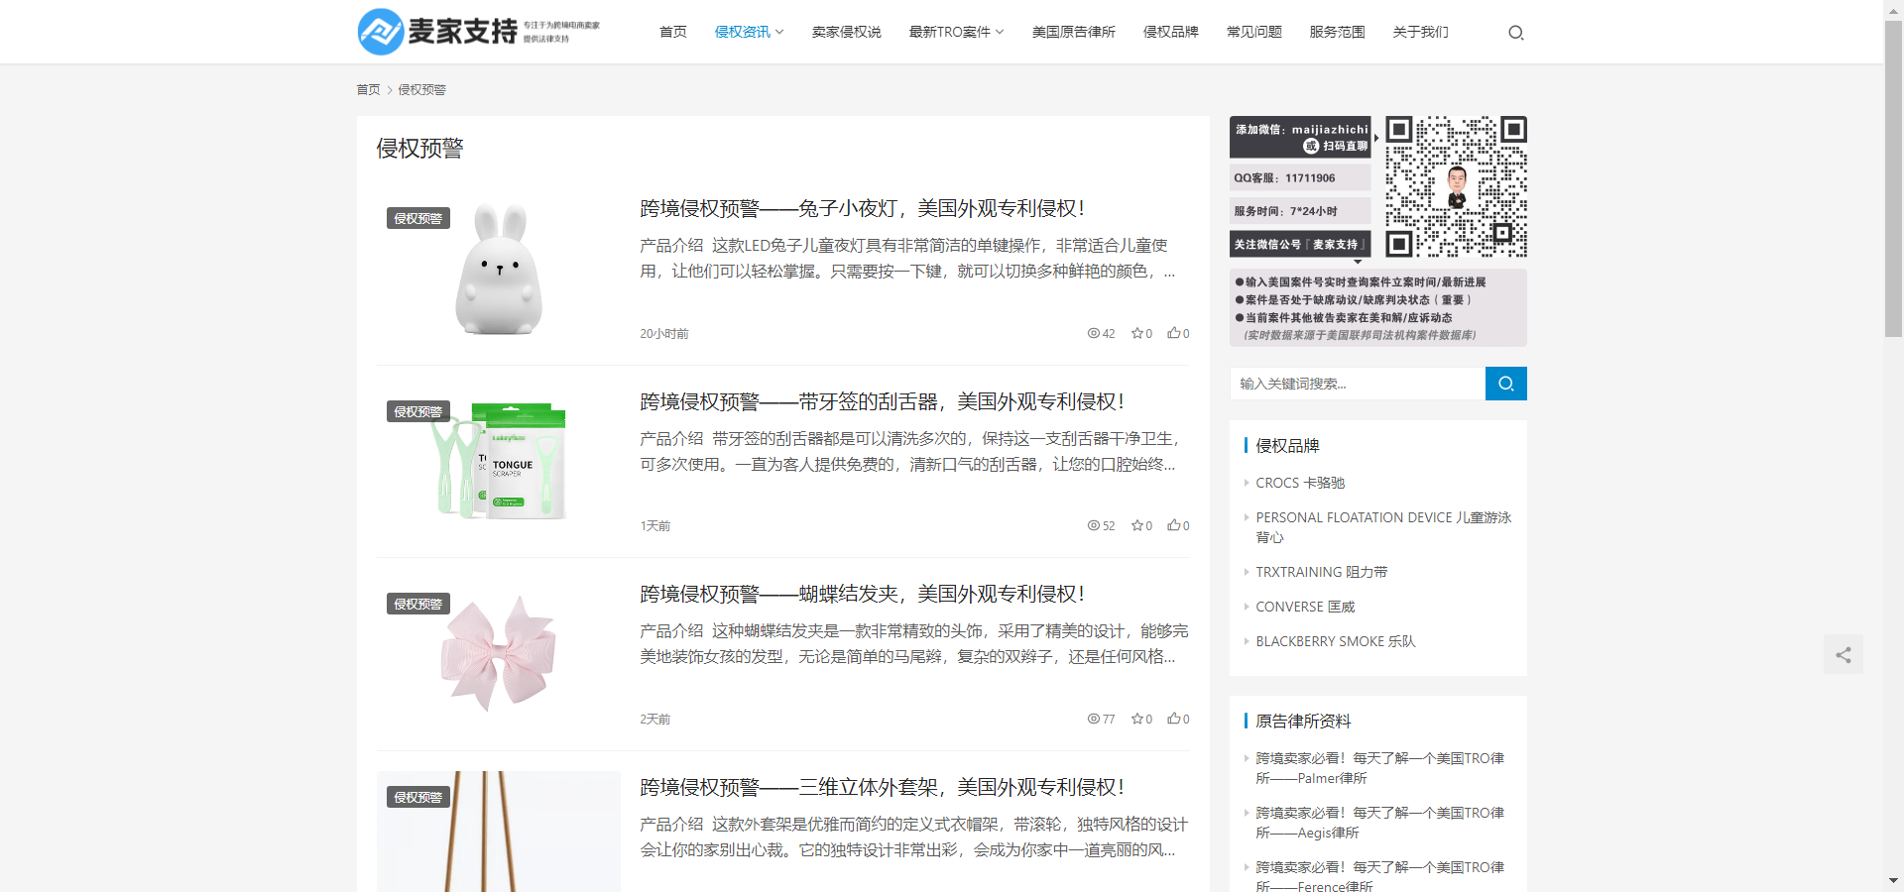
Task: Open the CROCS 卡骆驰 brand link
Action: pyautogui.click(x=1300, y=483)
